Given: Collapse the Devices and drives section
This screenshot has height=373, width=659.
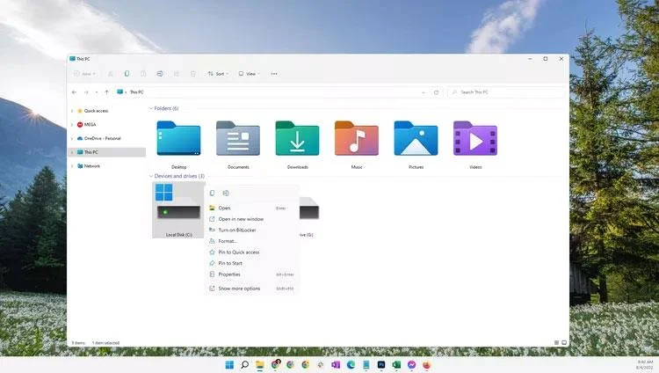Looking at the screenshot, I should pyautogui.click(x=151, y=176).
